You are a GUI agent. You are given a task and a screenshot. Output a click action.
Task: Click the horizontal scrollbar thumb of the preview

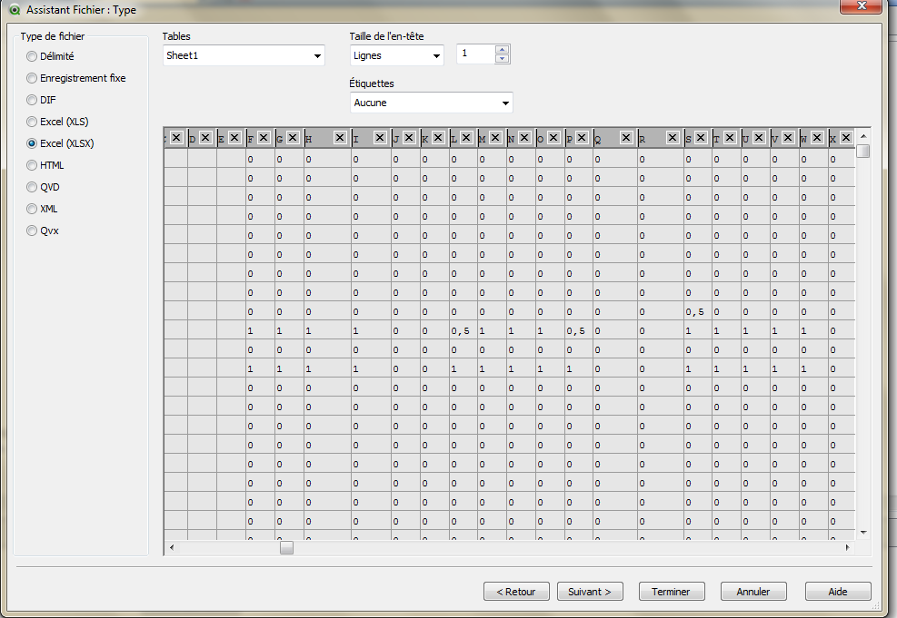tap(286, 548)
